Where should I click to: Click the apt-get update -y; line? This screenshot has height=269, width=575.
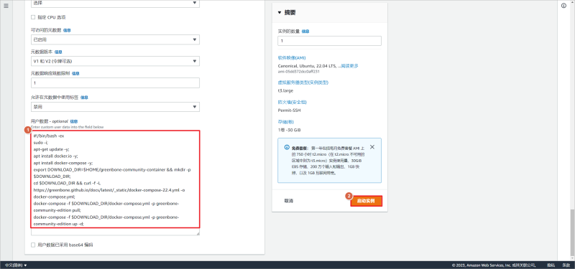[51, 149]
